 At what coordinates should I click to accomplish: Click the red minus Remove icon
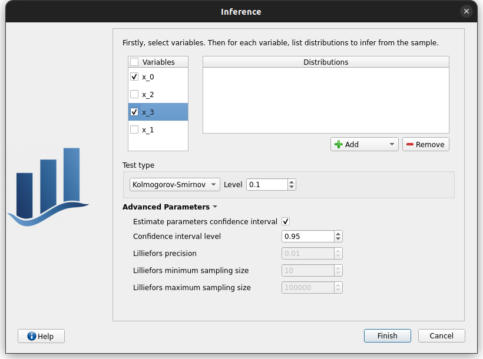410,144
